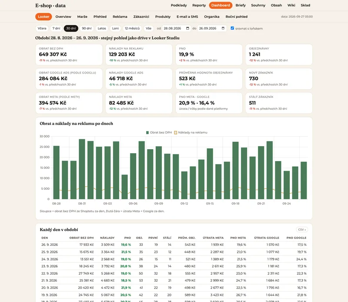Switch to the Overview tab
This screenshot has height=302, width=348.
[63, 17]
